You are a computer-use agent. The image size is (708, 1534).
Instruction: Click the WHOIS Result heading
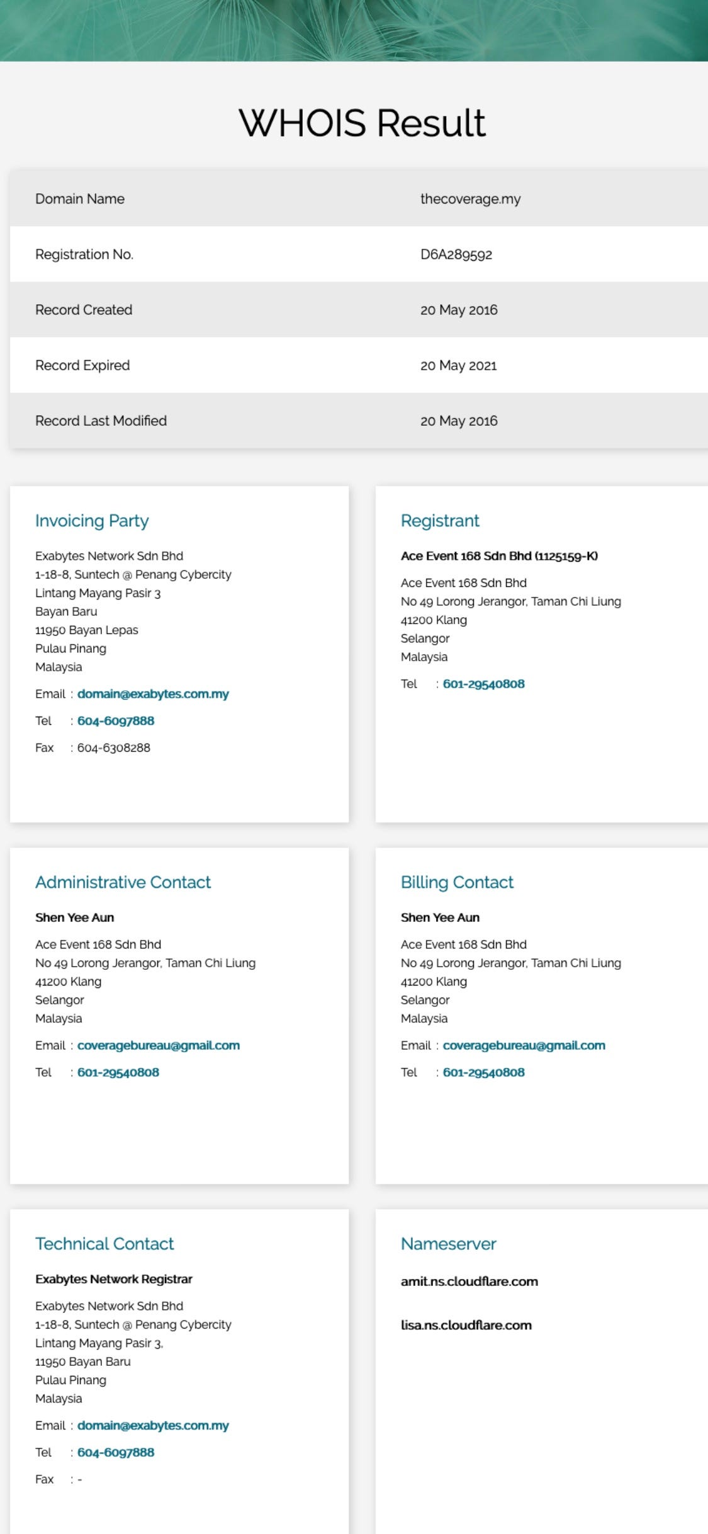pos(362,122)
